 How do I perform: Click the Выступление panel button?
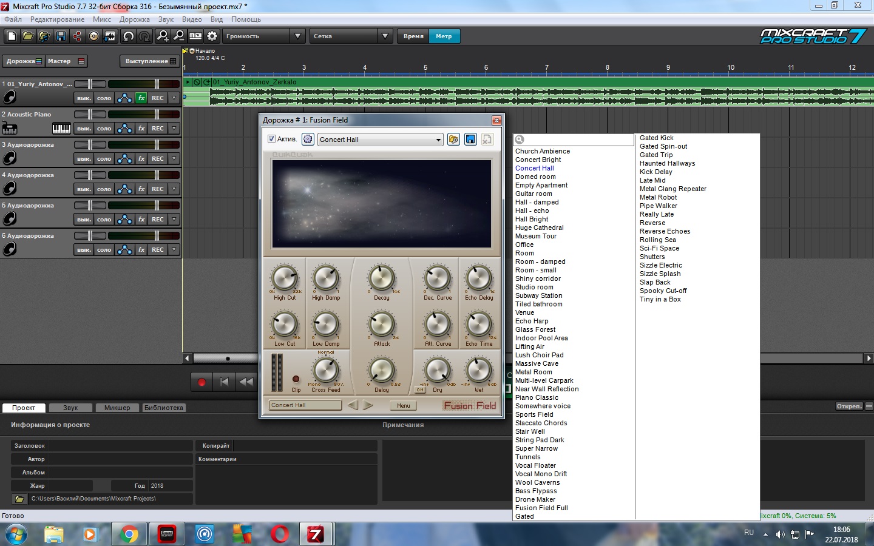tap(150, 61)
